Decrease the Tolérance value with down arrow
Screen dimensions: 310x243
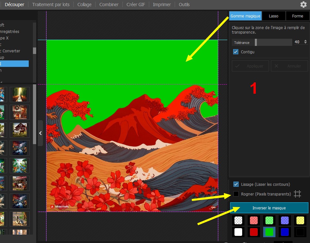305,43
